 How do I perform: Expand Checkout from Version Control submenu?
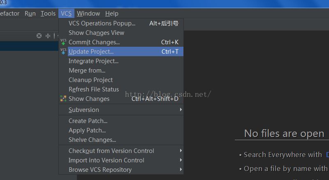(181, 151)
